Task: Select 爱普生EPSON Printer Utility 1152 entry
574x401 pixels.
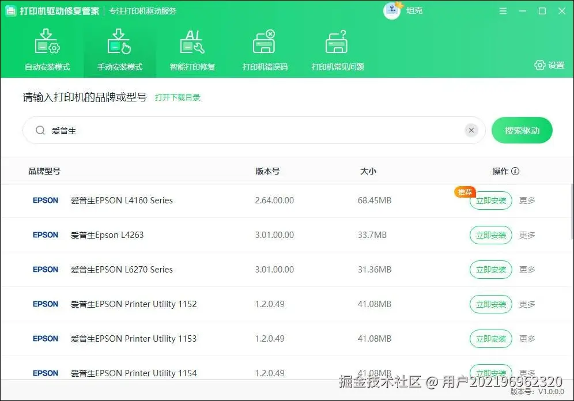Action: [134, 304]
